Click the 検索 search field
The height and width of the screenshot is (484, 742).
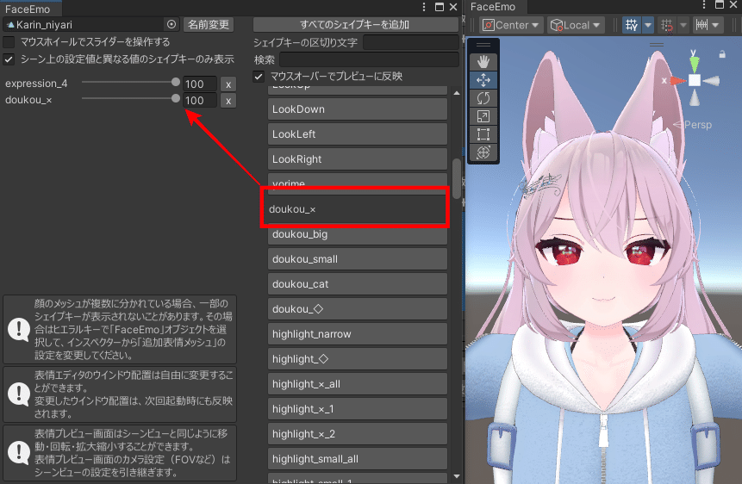[x=369, y=59]
